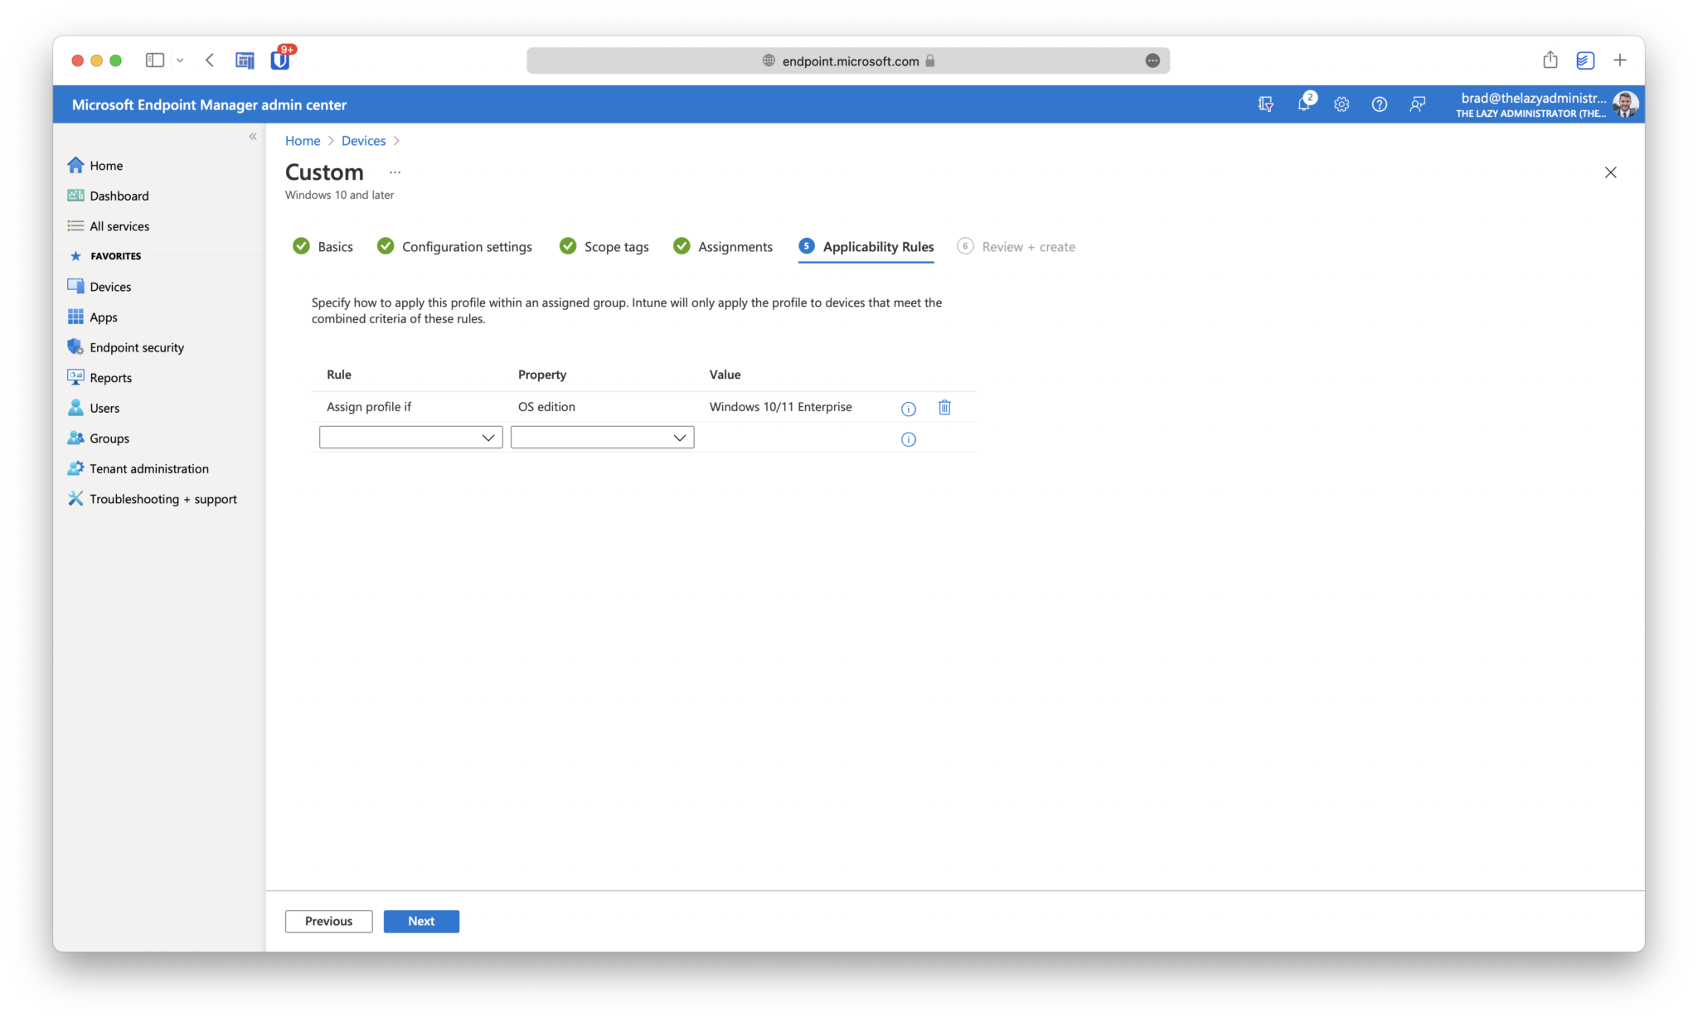The width and height of the screenshot is (1698, 1022).
Task: Open notifications bell
Action: (x=1304, y=104)
